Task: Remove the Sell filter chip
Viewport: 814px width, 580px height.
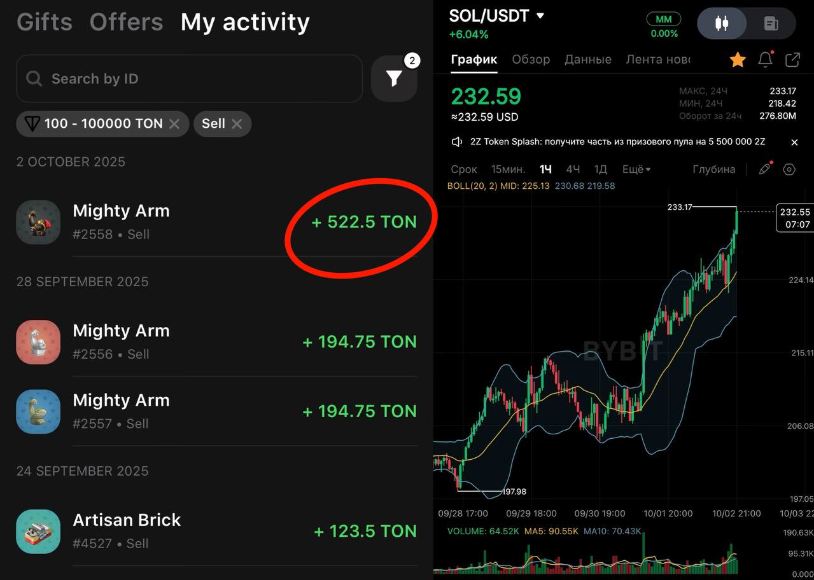Action: (237, 124)
